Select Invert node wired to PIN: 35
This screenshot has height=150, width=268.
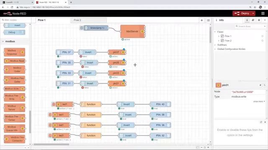click(x=89, y=62)
